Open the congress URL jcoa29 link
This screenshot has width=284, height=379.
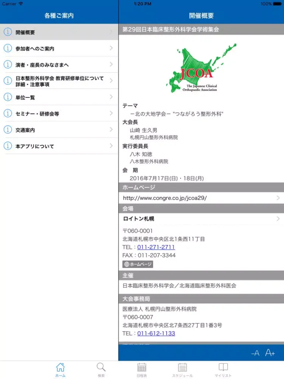point(165,198)
